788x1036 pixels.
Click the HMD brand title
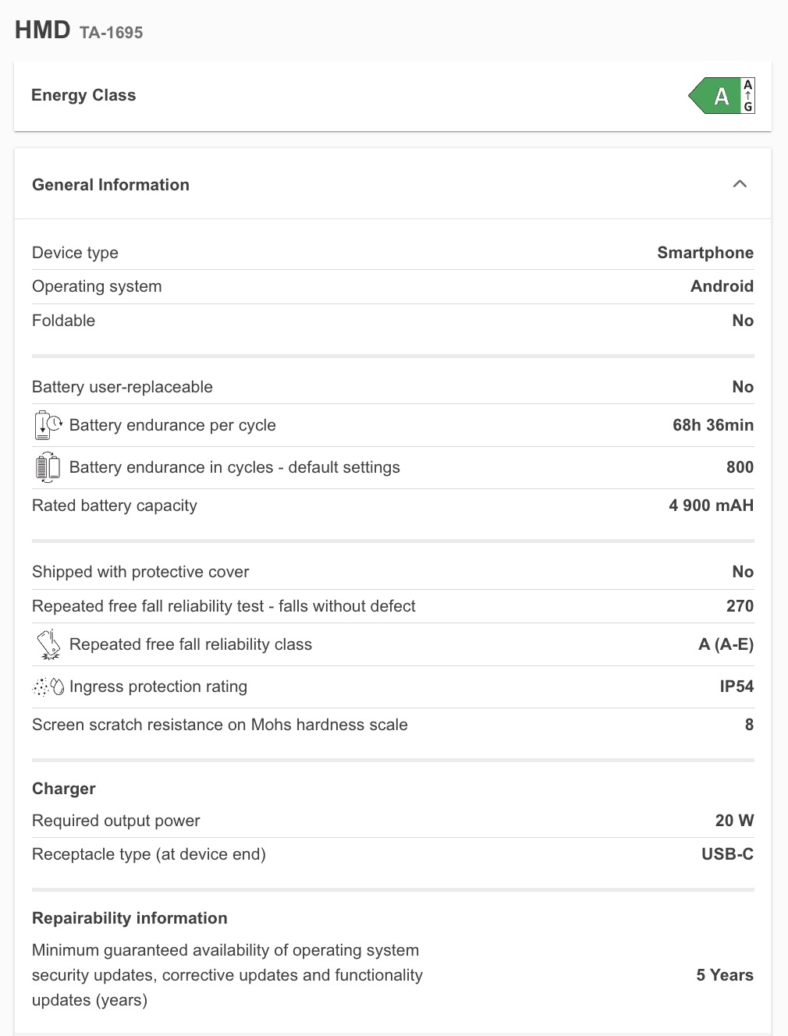(x=42, y=30)
